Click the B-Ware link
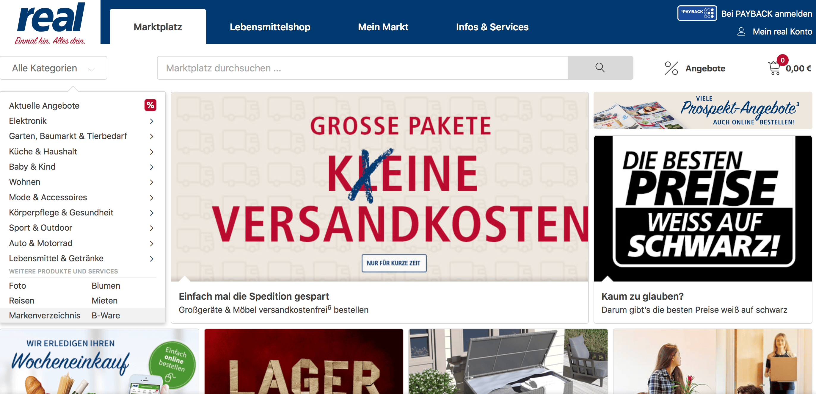The image size is (816, 394). click(106, 315)
